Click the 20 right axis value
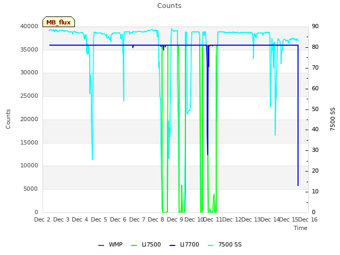 pos(315,171)
